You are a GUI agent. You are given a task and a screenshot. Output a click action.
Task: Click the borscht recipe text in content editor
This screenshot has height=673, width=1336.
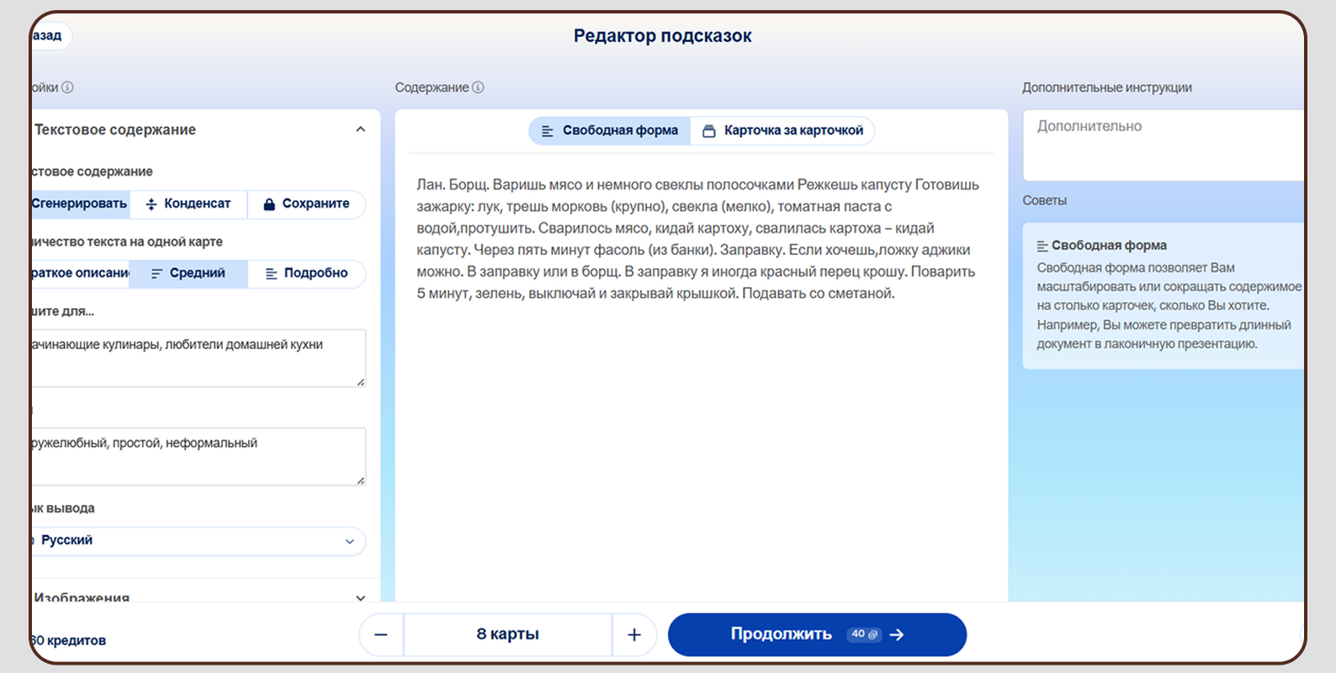698,239
